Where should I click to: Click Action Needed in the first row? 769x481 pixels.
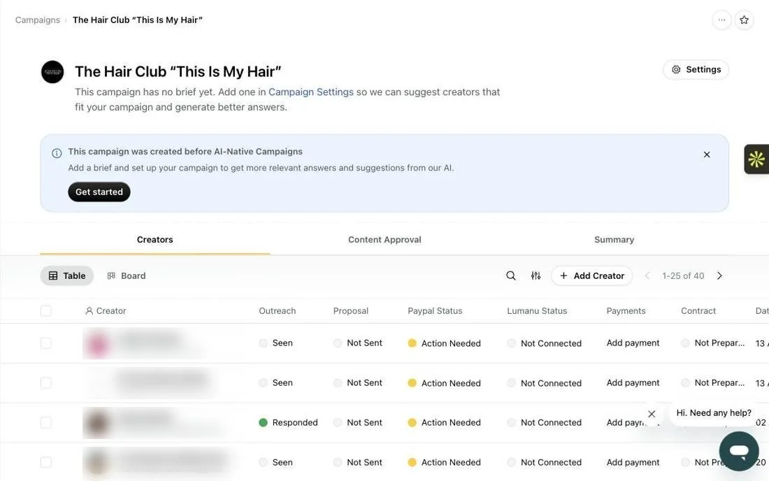pyautogui.click(x=445, y=343)
